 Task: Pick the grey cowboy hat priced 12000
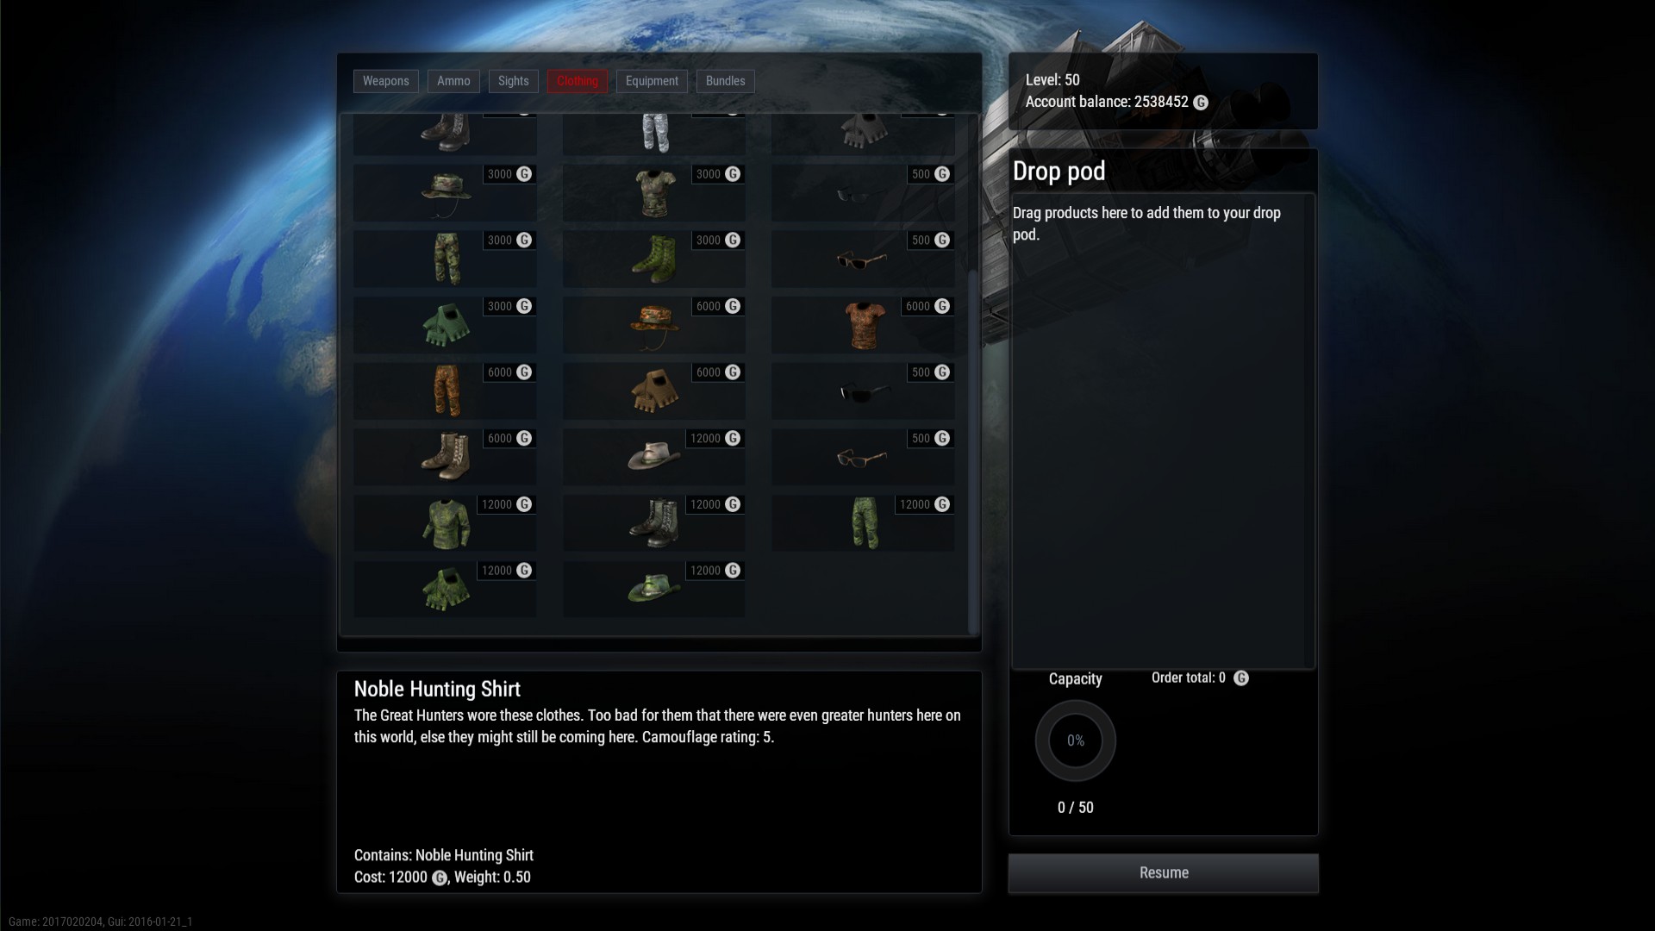(653, 457)
